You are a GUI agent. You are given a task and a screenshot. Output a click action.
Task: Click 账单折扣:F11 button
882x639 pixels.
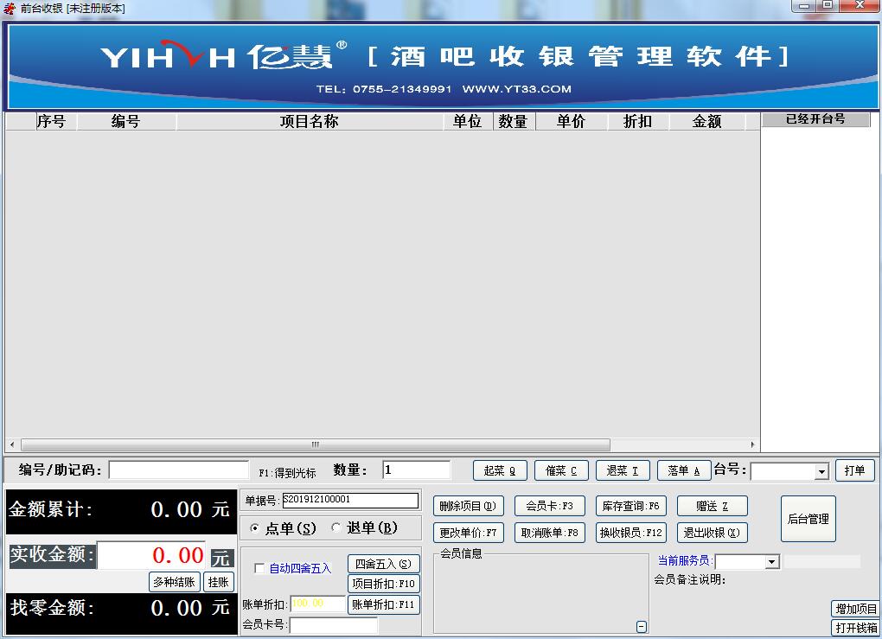click(384, 604)
